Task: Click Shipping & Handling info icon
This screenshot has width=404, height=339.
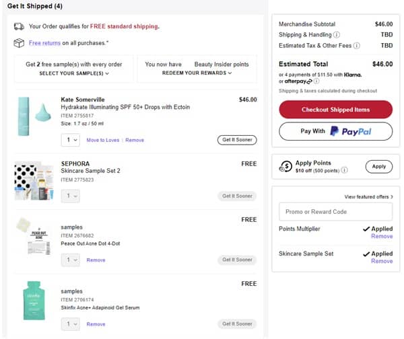Action: point(337,35)
